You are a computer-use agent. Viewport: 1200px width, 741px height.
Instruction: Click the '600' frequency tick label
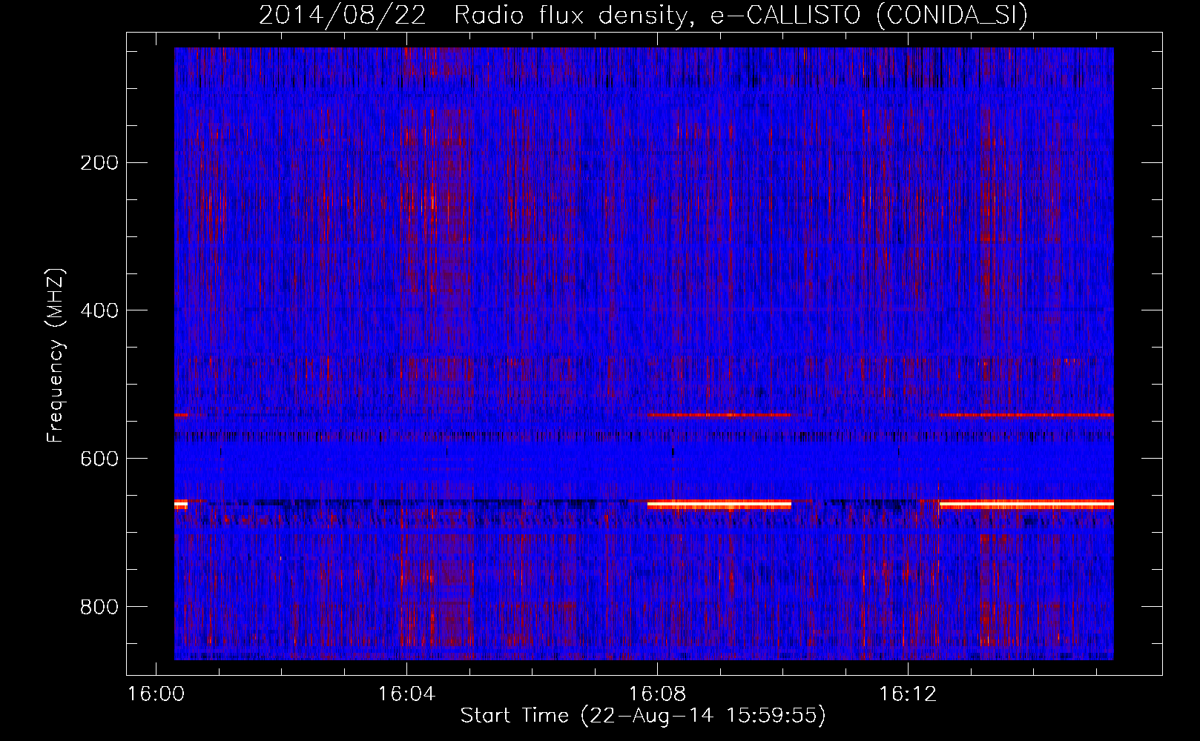[99, 458]
